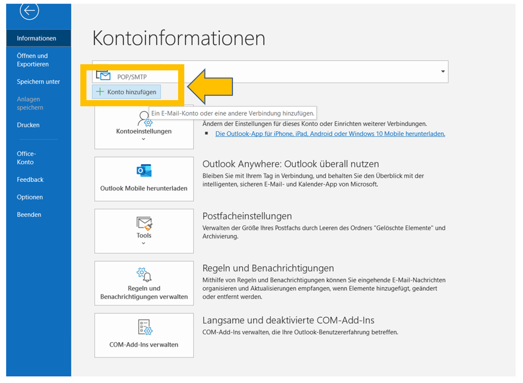Screen dimensions: 523x383
Task: Click the Kontoeinstellungen button label
Action: click(x=144, y=131)
